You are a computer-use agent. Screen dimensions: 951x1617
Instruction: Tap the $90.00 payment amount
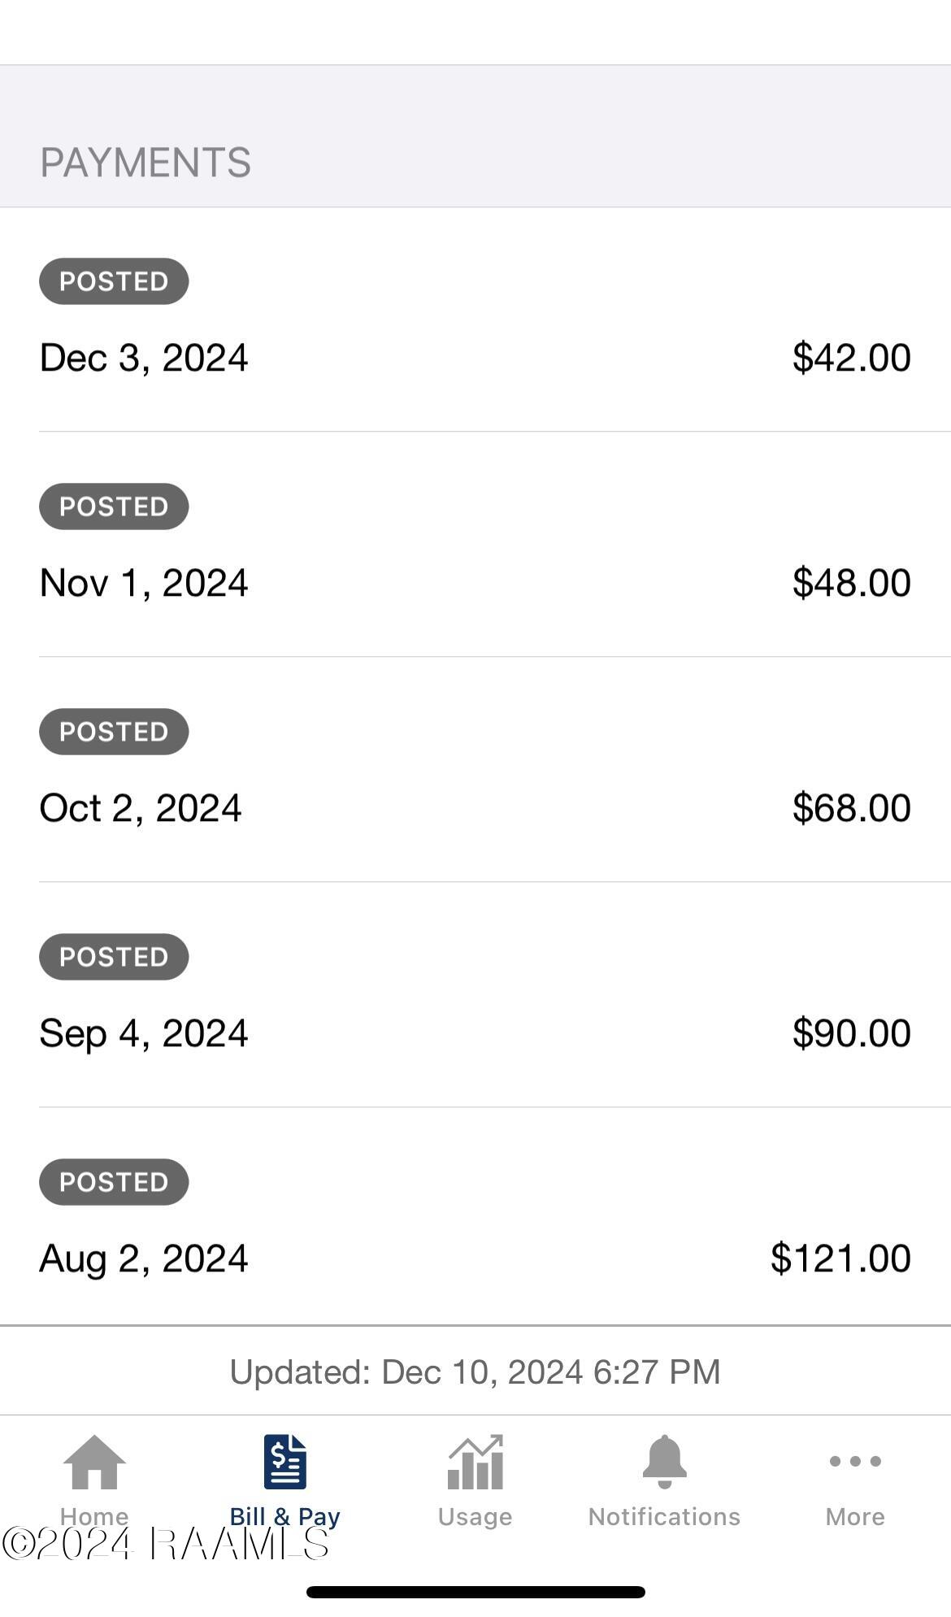pyautogui.click(x=851, y=1033)
